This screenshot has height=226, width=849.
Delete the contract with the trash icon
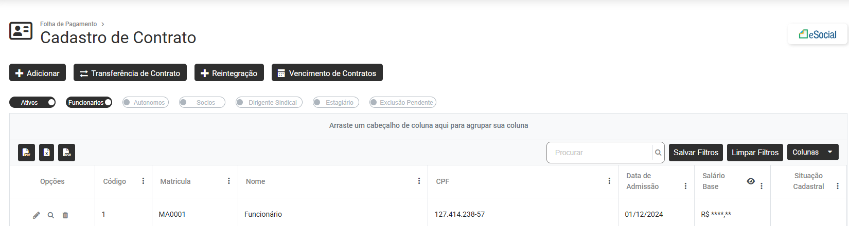pyautogui.click(x=65, y=215)
